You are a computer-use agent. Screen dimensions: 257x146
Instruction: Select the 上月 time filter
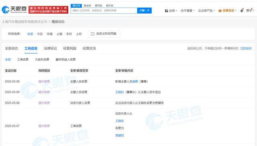tap(79, 34)
